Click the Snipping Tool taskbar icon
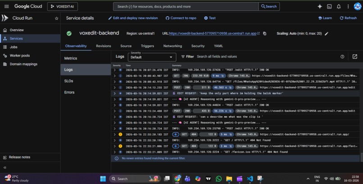The width and height of the screenshot is (363, 184). click(260, 179)
